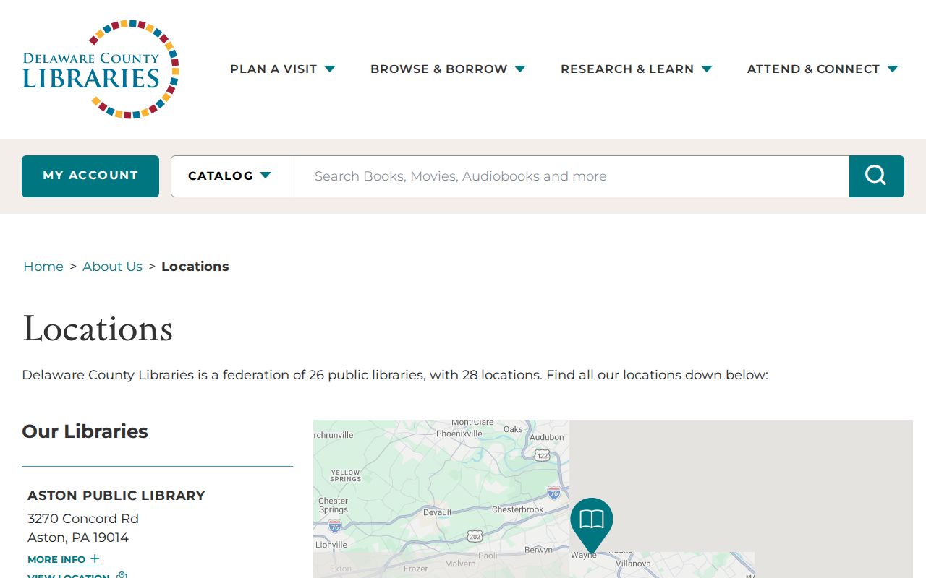
Task: Open the Browse & Borrow menu
Action: (448, 69)
